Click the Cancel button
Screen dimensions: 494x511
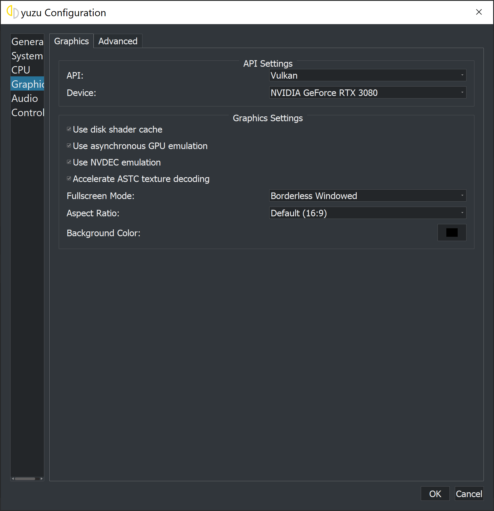pos(469,494)
